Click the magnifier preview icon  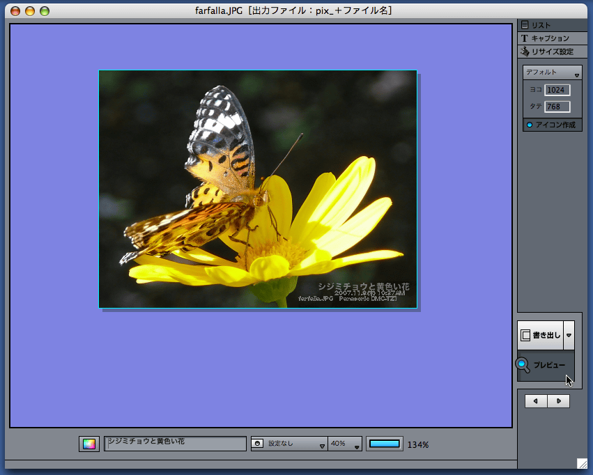point(523,365)
